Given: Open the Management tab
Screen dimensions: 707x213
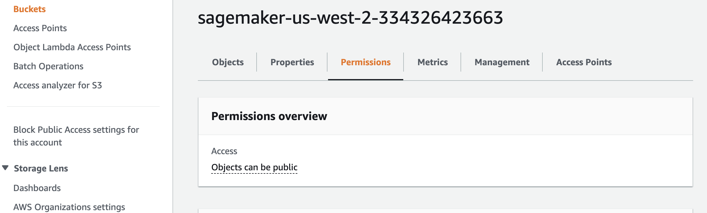Looking at the screenshot, I should click(502, 62).
